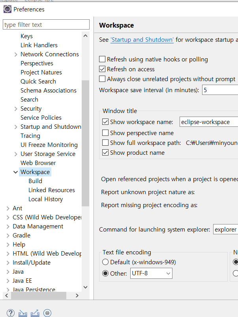
Task: Expand the Help preferences node
Action: (x=8, y=245)
